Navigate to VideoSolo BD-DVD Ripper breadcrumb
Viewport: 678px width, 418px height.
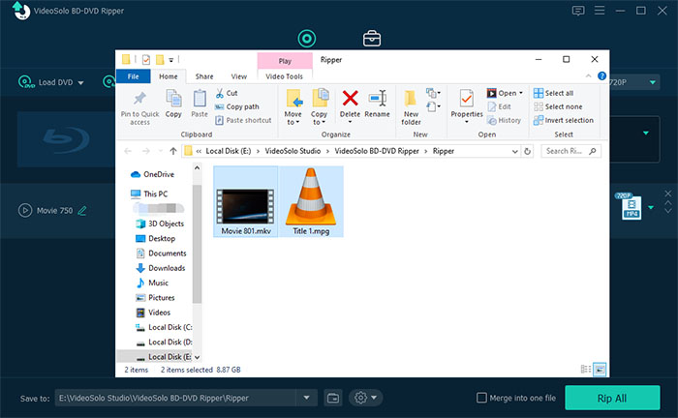[x=377, y=151]
